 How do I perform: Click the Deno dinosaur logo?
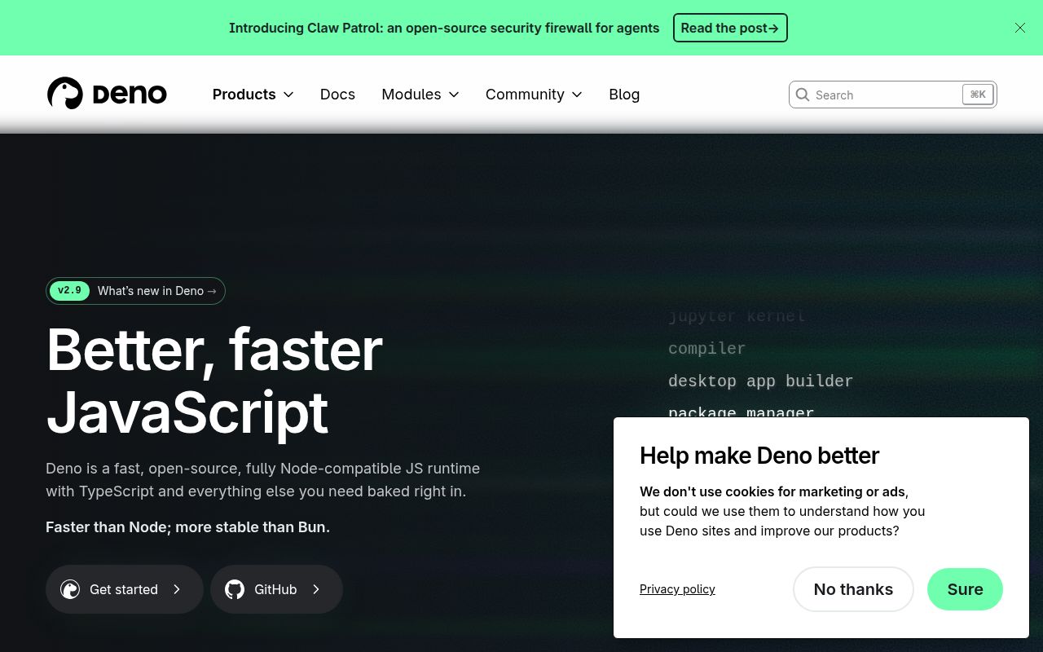[x=65, y=94]
